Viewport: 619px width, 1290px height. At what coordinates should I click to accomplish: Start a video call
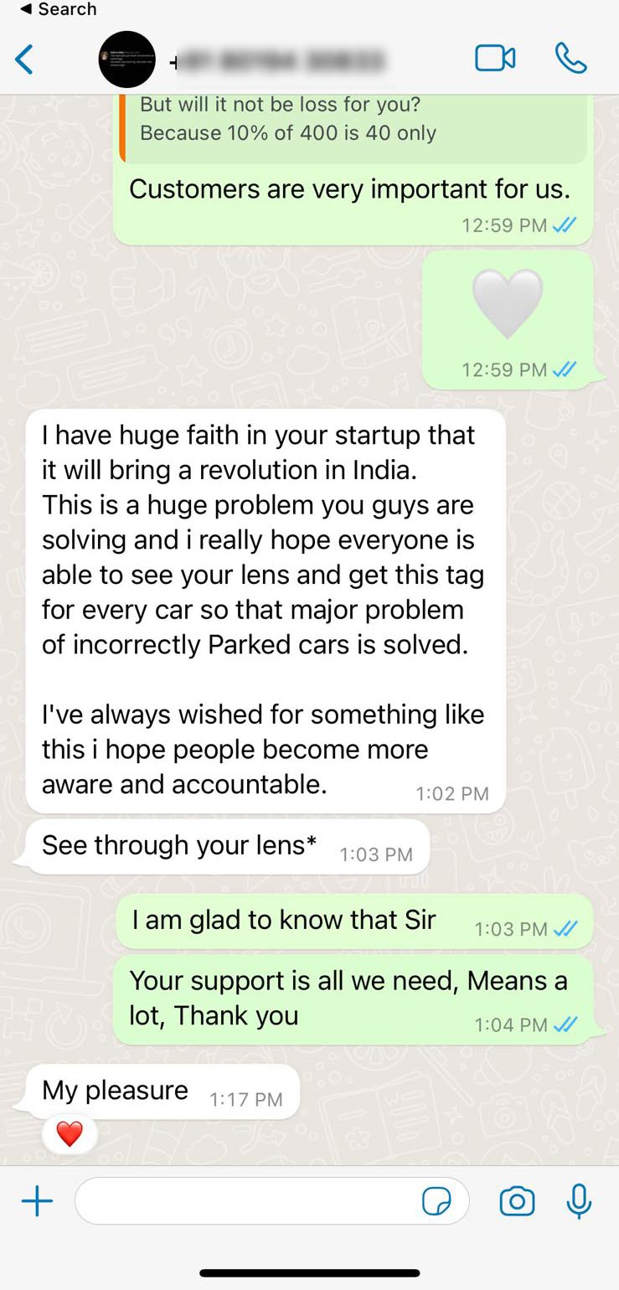coord(495,59)
